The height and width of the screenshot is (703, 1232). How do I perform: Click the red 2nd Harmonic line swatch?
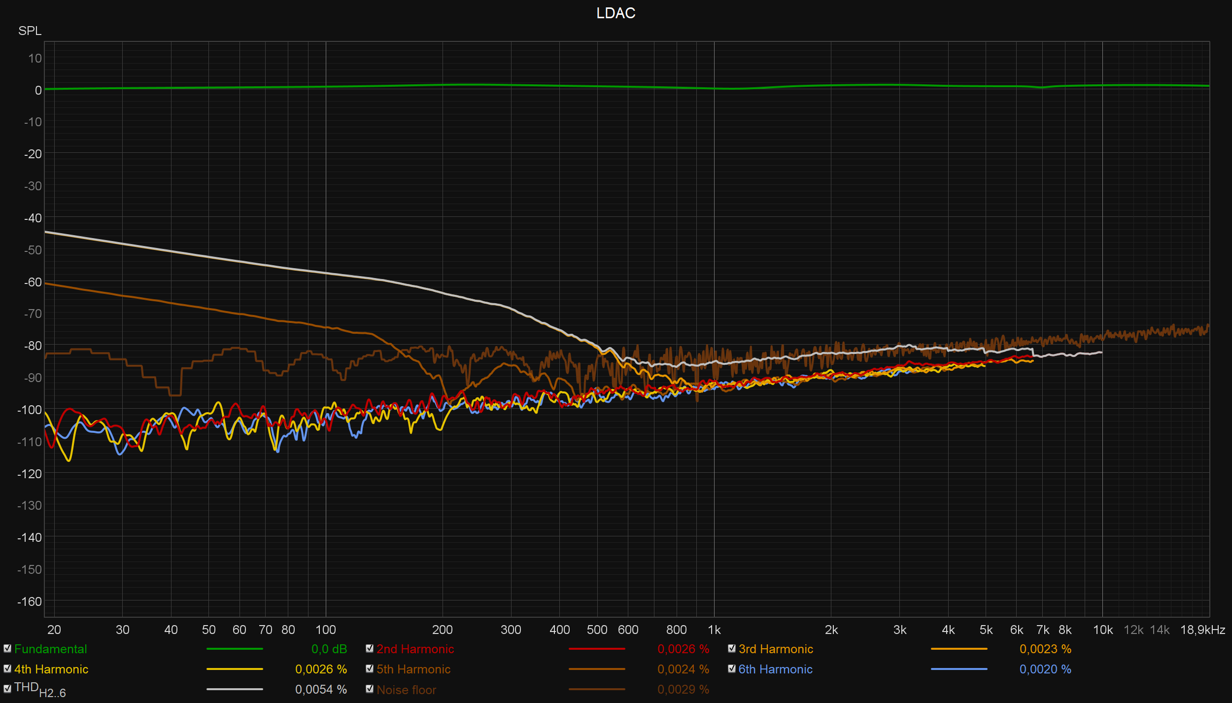pyautogui.click(x=597, y=649)
